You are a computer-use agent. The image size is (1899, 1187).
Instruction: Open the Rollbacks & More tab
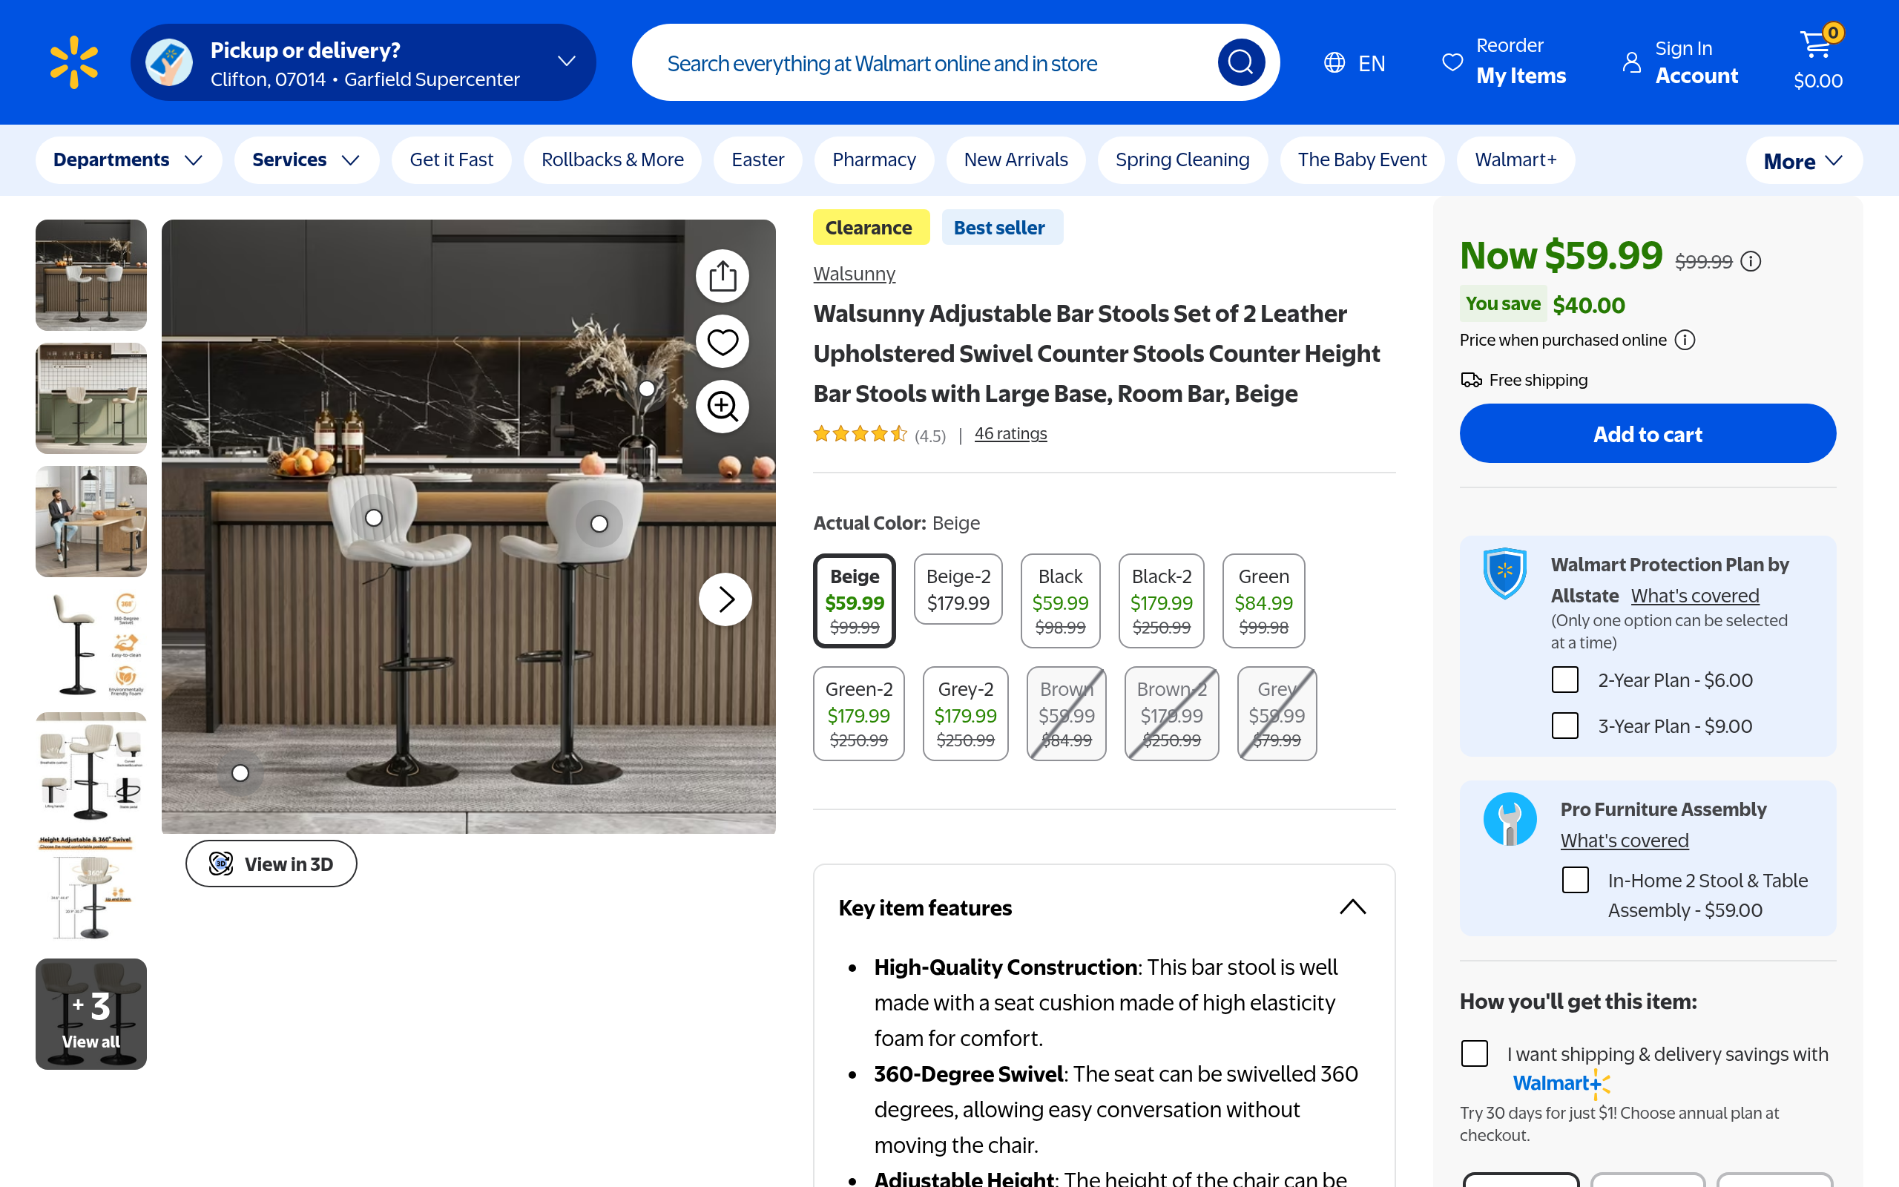(x=612, y=160)
